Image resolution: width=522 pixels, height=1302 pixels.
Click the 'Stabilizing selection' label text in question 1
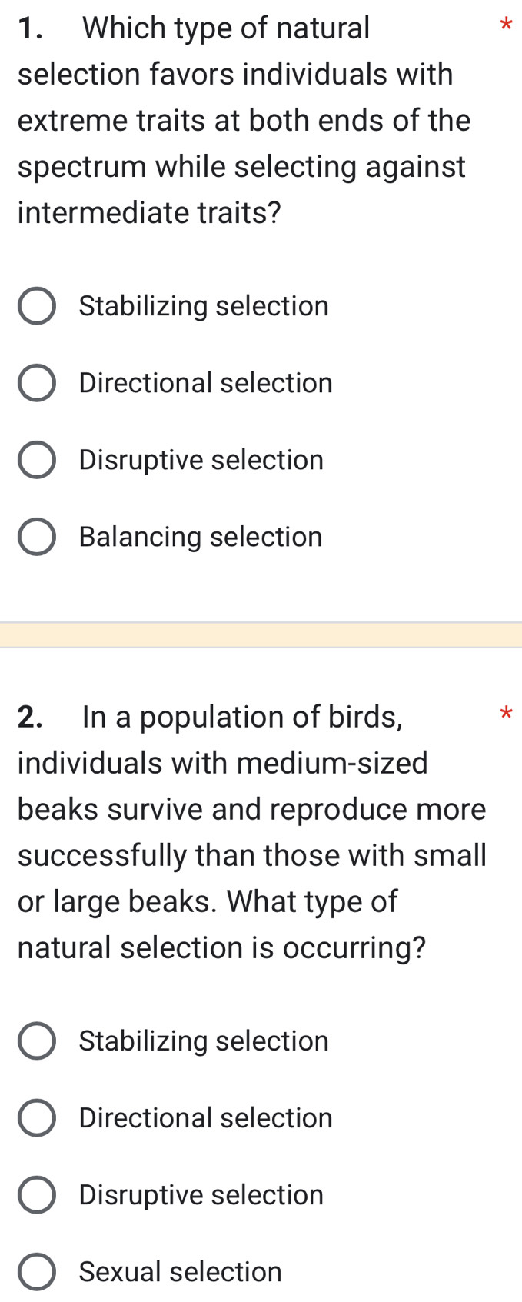tap(203, 306)
